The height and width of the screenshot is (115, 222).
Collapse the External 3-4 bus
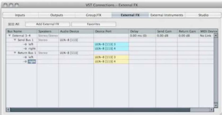click(x=10, y=36)
